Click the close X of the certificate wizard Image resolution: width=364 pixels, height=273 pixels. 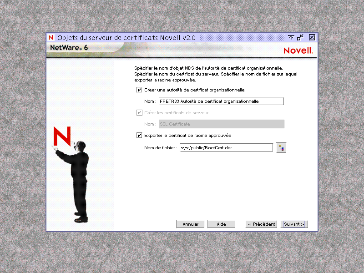click(x=312, y=37)
